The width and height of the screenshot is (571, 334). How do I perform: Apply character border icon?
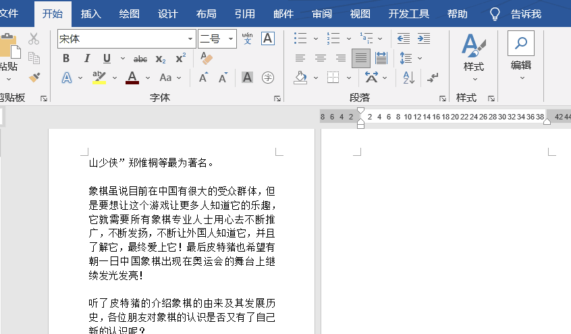[268, 38]
